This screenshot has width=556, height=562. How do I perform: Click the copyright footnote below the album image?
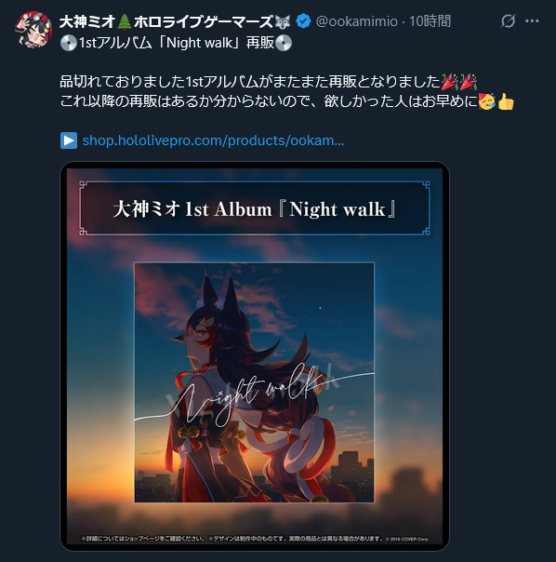coord(255,539)
